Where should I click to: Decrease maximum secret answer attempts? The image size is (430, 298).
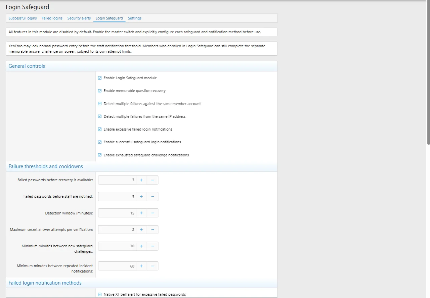153,230
